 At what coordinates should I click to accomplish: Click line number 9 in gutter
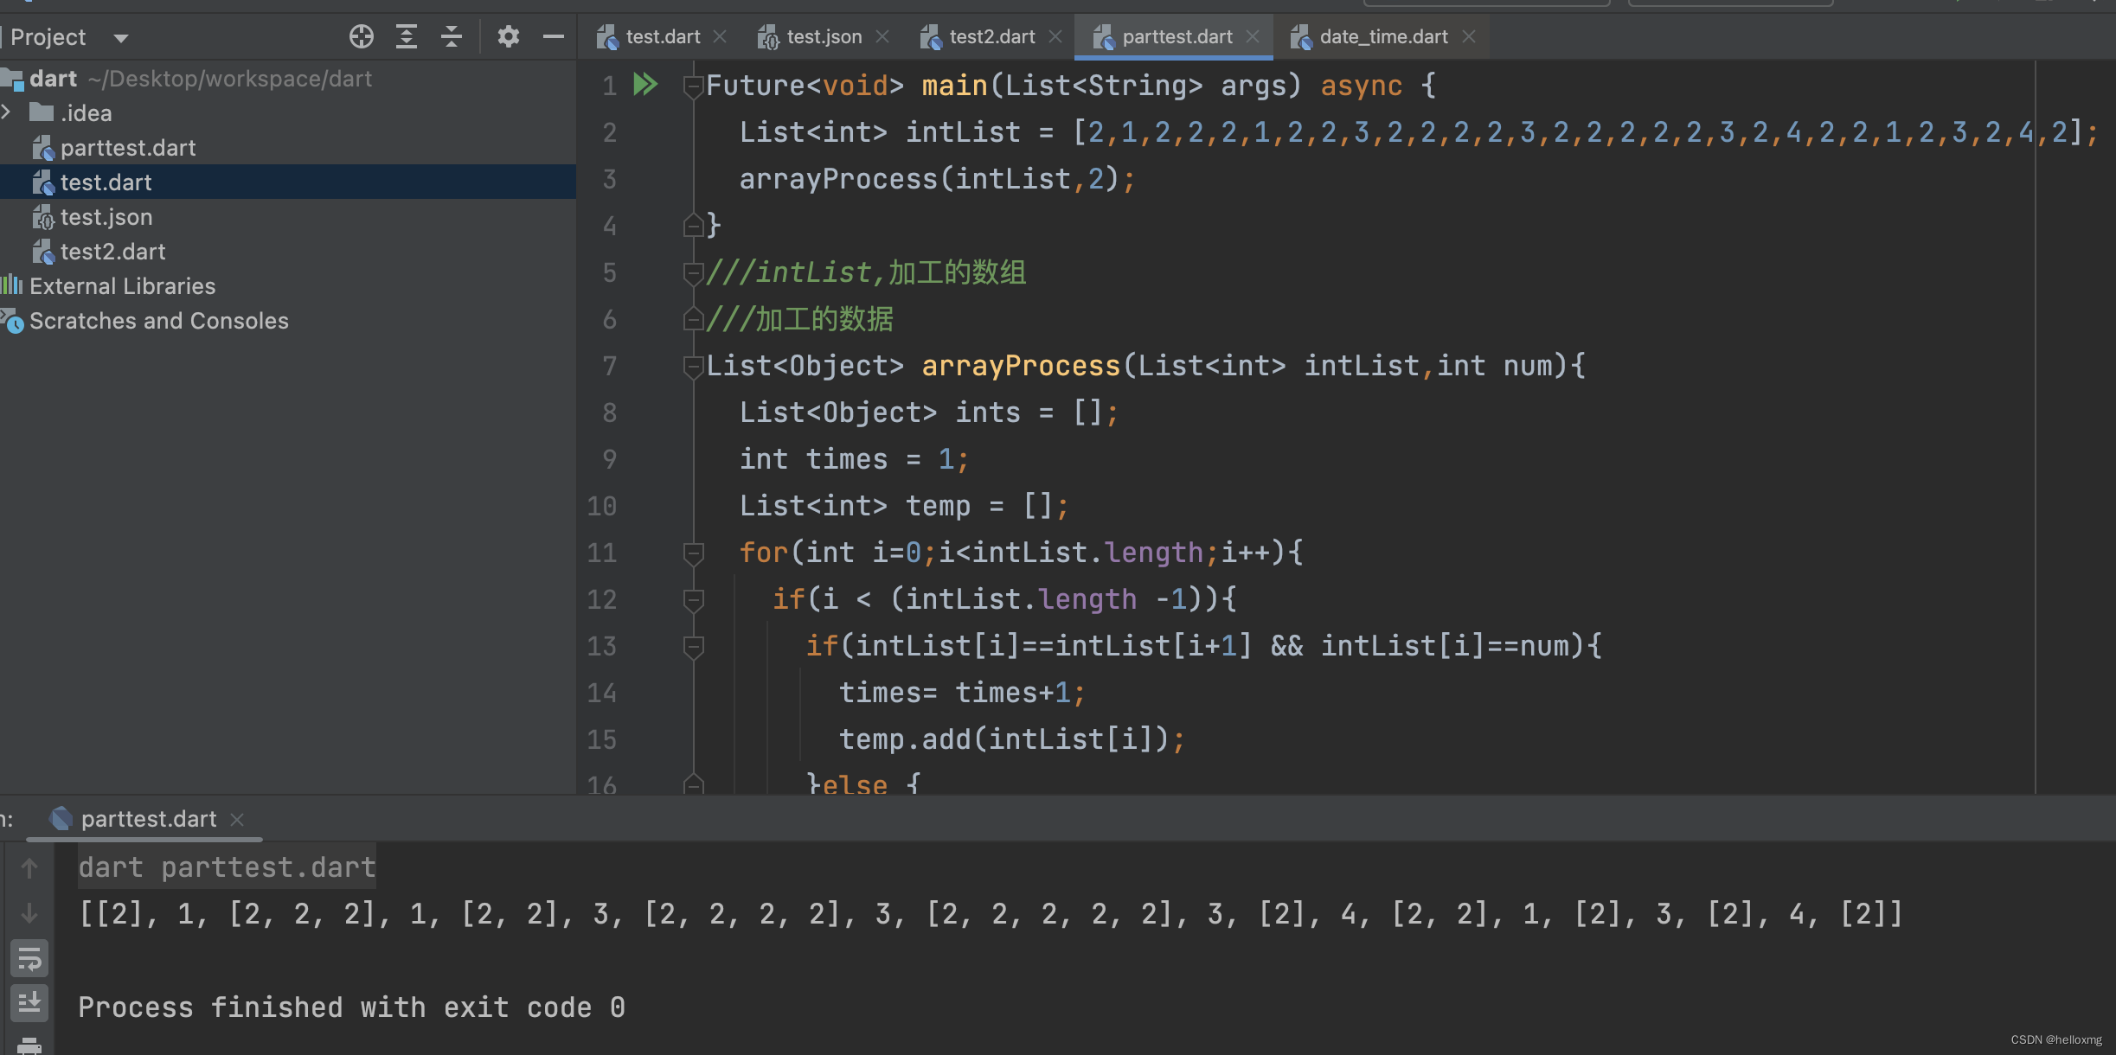tap(609, 459)
